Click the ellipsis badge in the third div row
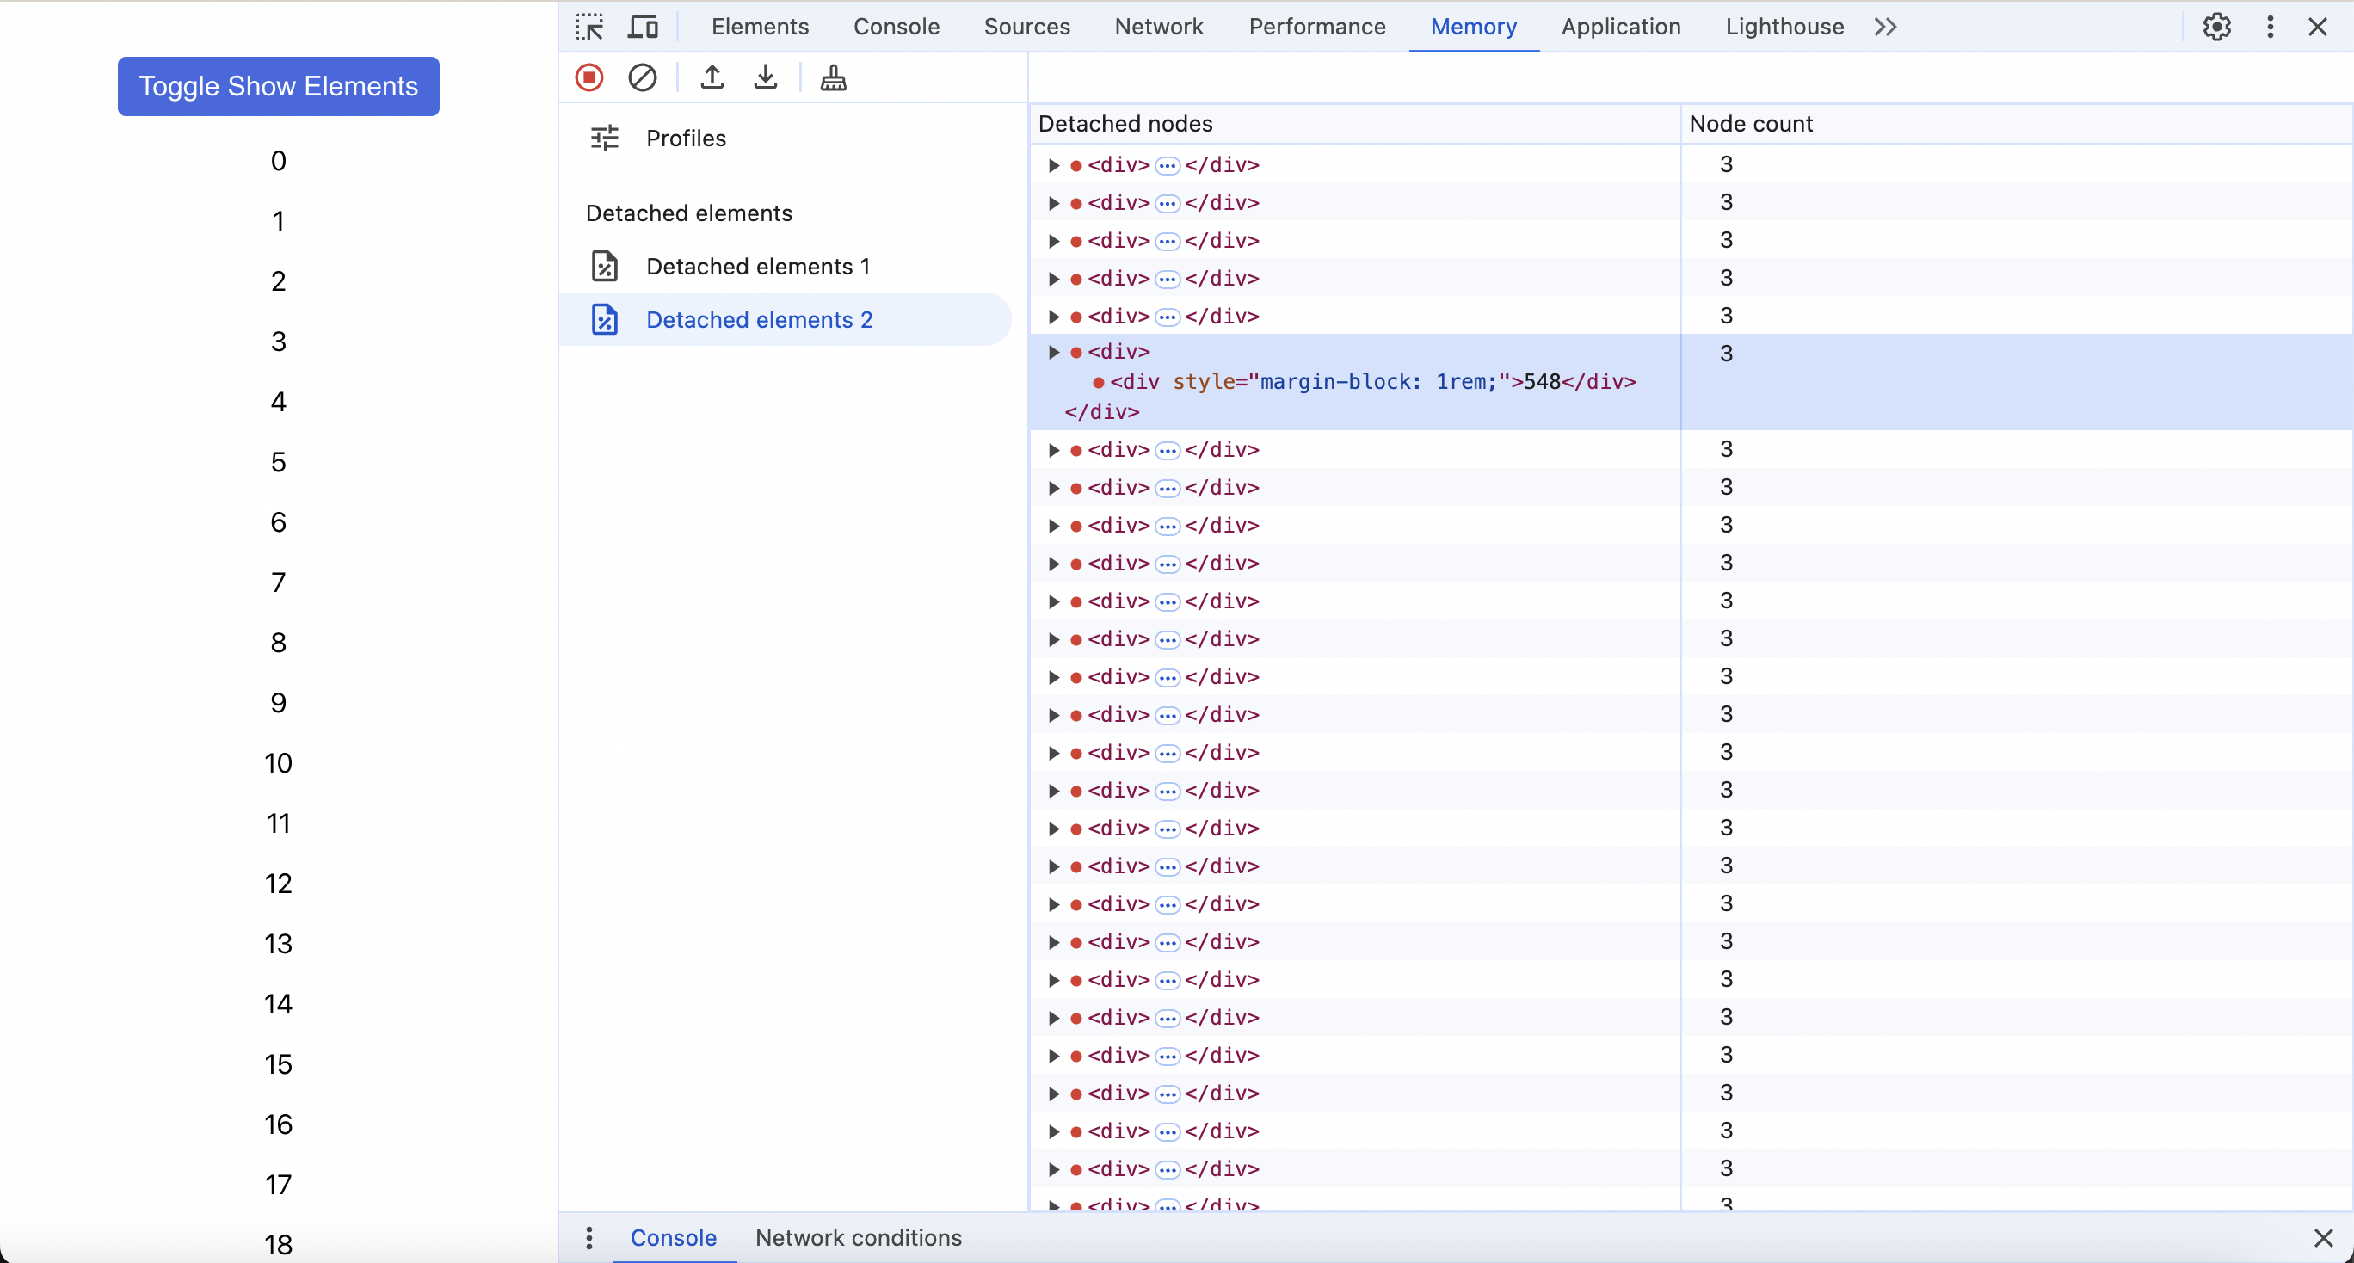Viewport: 2354px width, 1263px height. point(1167,242)
